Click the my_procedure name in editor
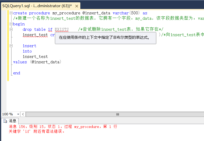This screenshot has height=141, width=204. [x=66, y=13]
